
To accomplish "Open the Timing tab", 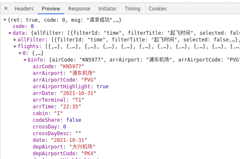I will [x=133, y=9].
